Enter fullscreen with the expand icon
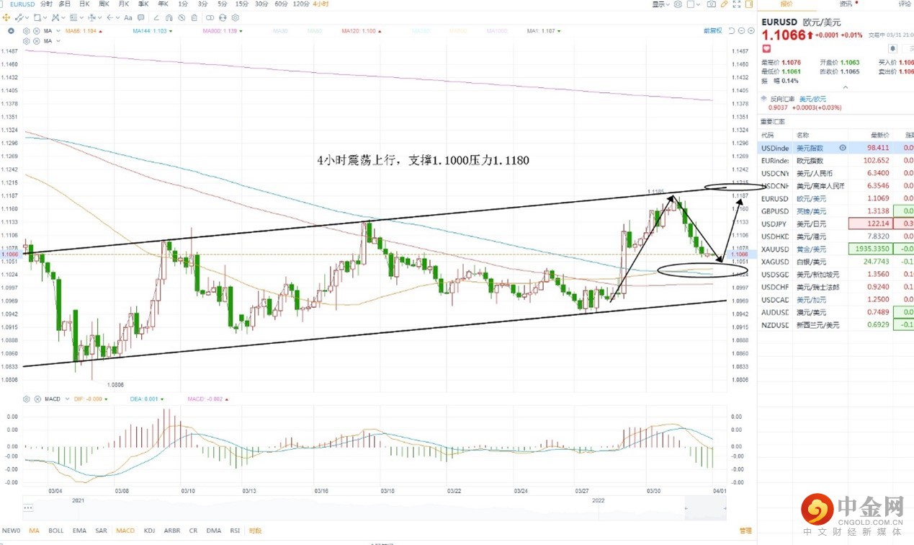914x545 pixels. 737,4
